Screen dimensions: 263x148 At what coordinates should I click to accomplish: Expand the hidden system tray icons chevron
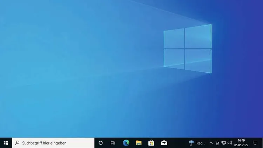point(211,143)
